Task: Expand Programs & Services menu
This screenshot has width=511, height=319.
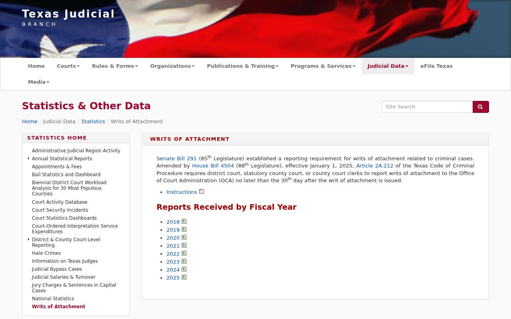Action: click(x=323, y=66)
